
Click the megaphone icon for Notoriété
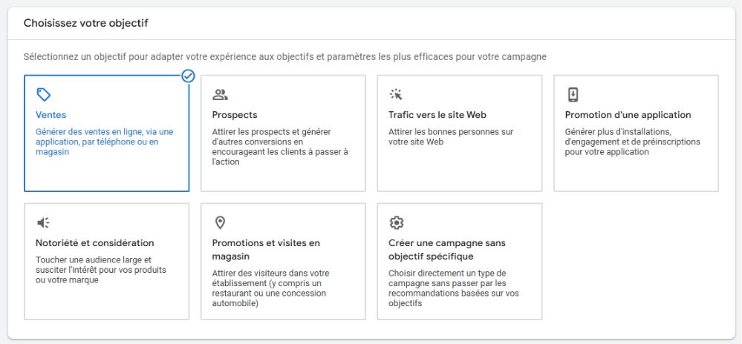44,222
